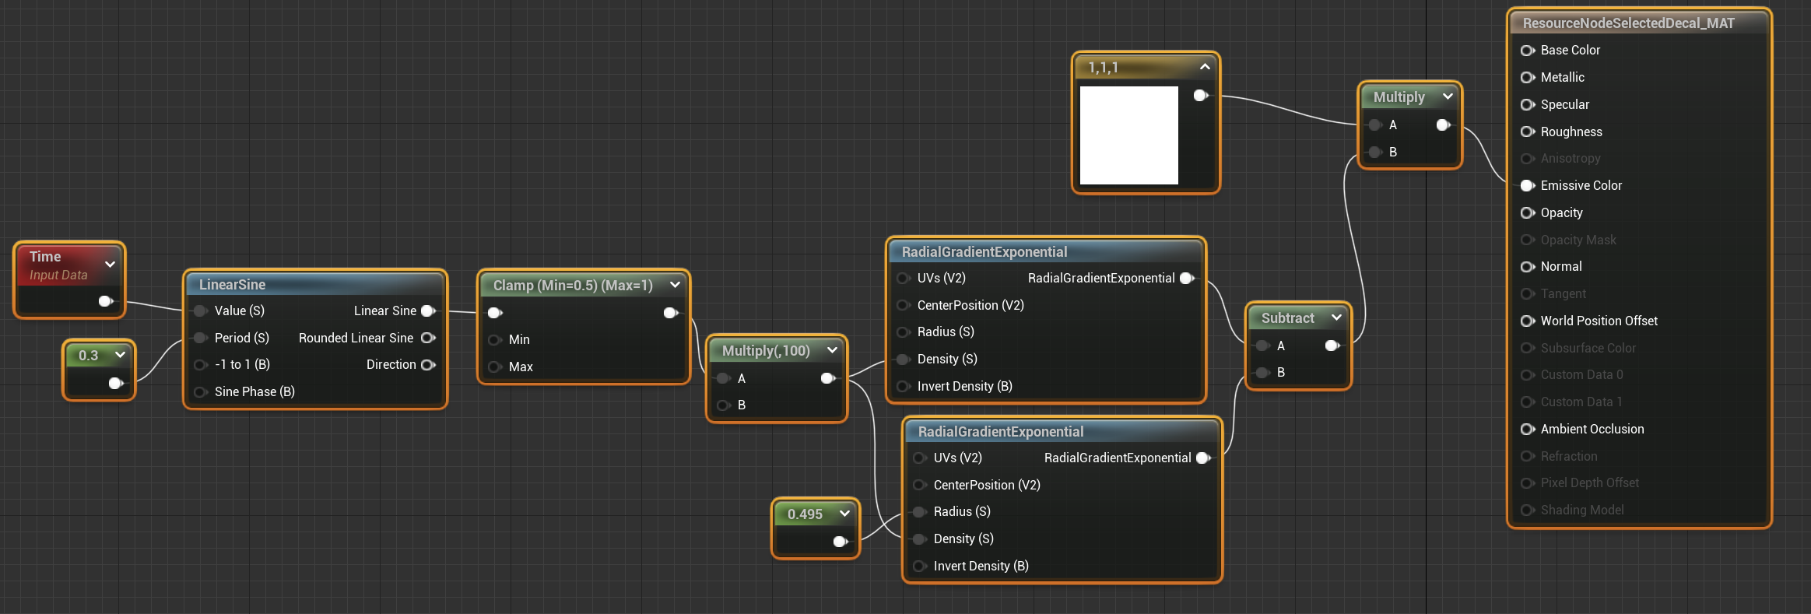Expand the Clamp node chevron
1811x614 pixels.
click(675, 285)
